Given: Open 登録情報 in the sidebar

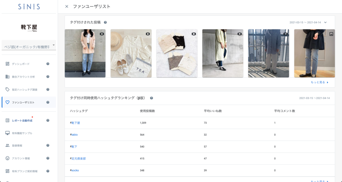Looking at the screenshot, I should [x=17, y=146].
